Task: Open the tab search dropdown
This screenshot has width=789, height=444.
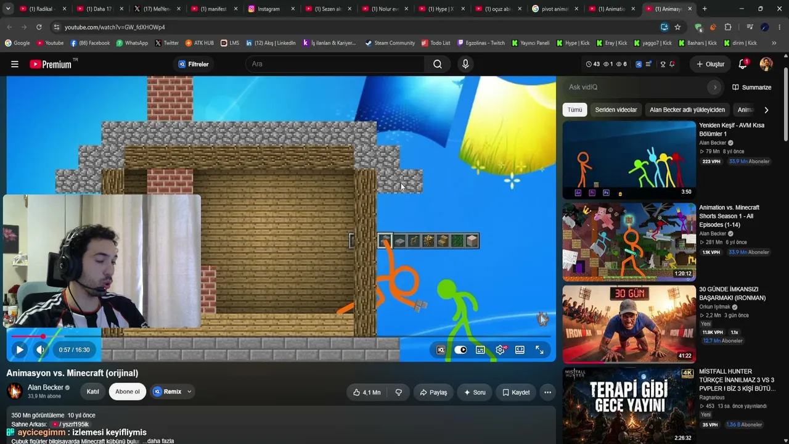Action: click(8, 9)
